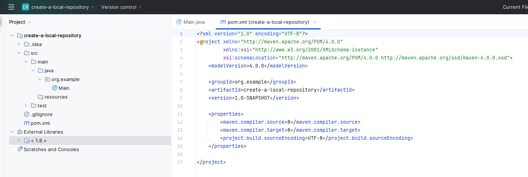Click the closing </properties> tag
Image resolution: width=528 pixels, height=177 pixels.
227,146
